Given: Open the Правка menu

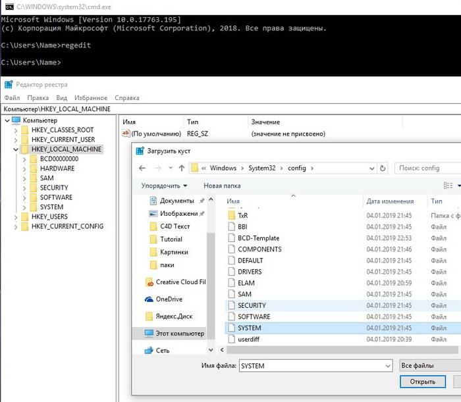Looking at the screenshot, I should pos(38,98).
